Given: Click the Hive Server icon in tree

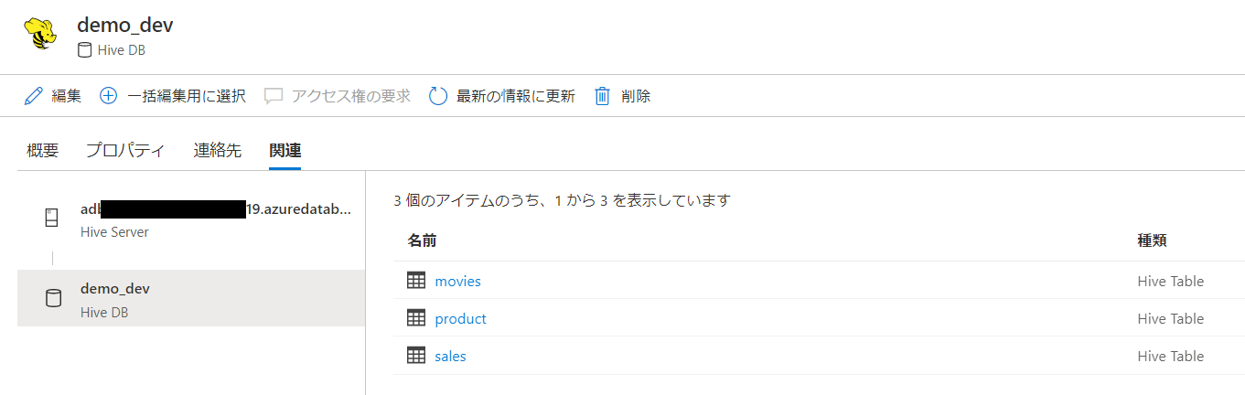Looking at the screenshot, I should point(52,219).
